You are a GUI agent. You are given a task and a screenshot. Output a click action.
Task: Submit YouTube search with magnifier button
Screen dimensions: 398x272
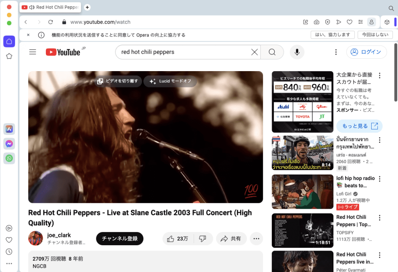pyautogui.click(x=272, y=52)
